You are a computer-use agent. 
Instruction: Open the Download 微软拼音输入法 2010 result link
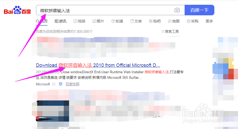click(x=98, y=65)
